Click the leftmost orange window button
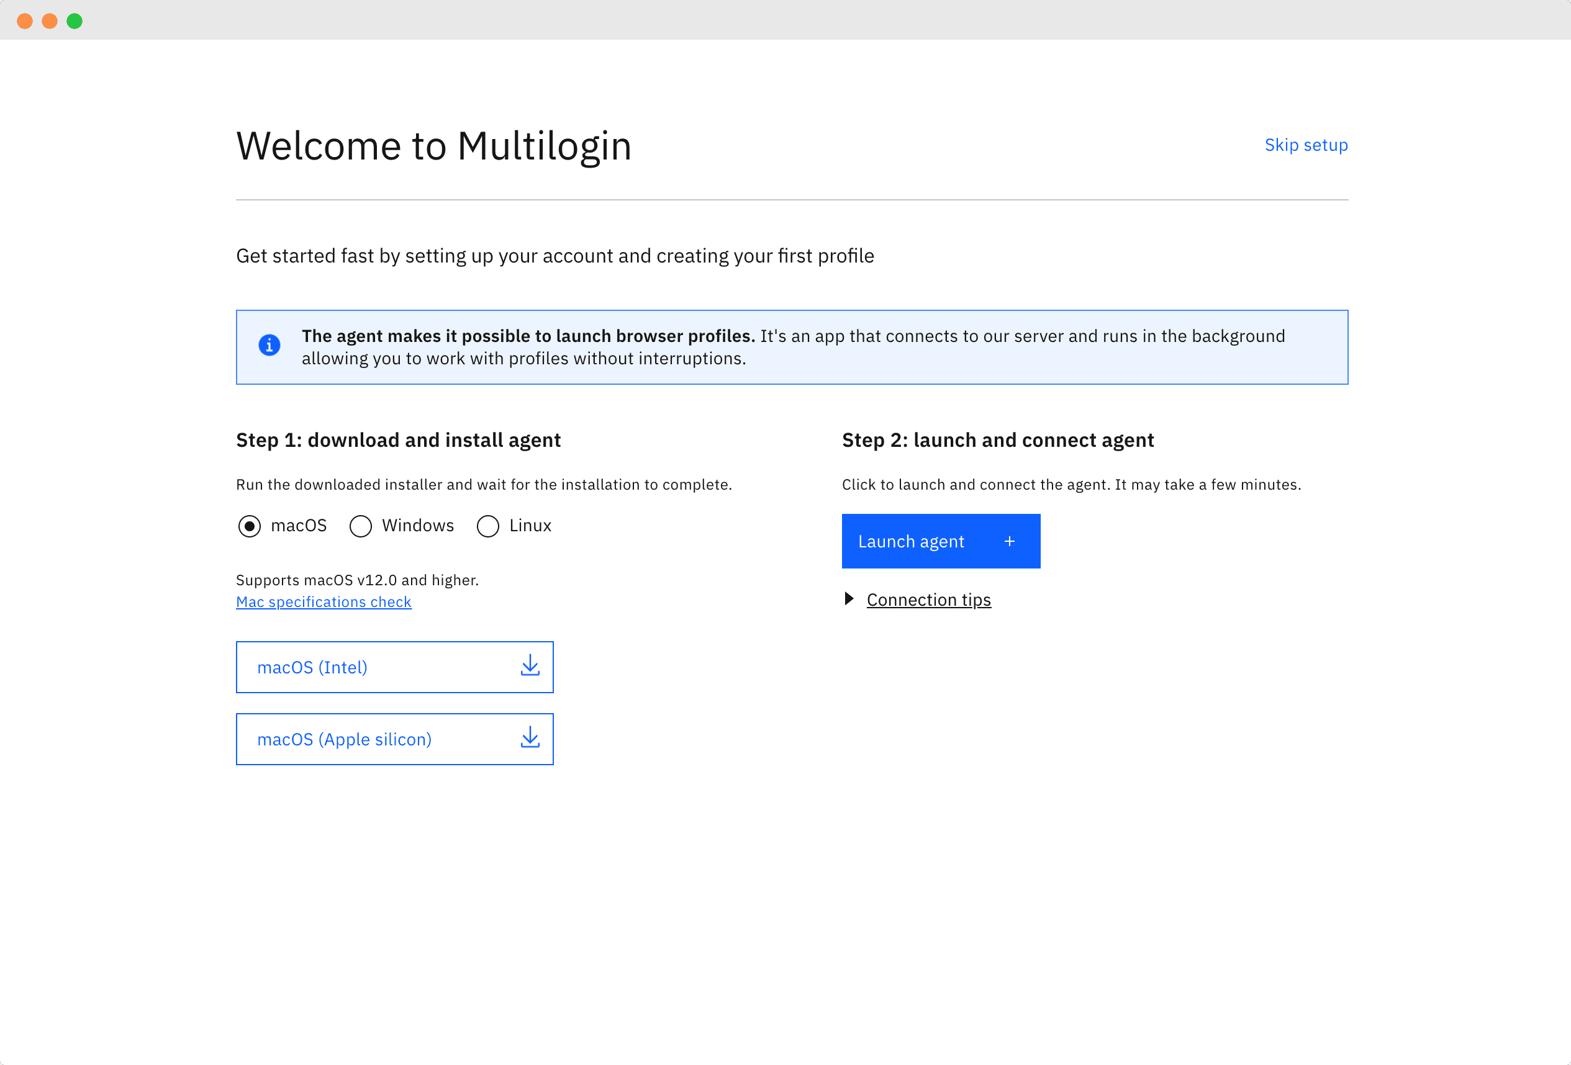The width and height of the screenshot is (1571, 1065). click(25, 21)
